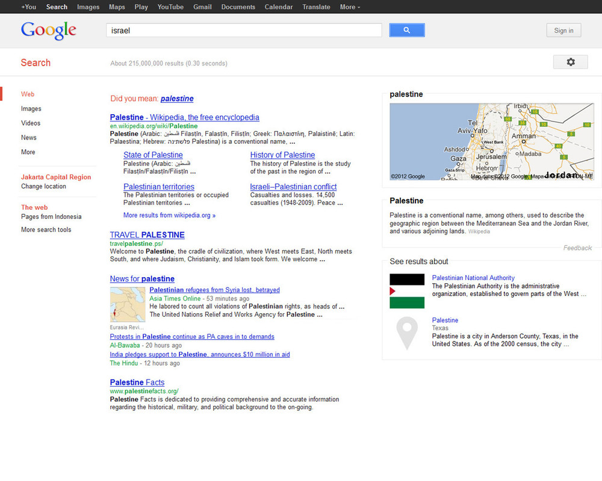Viewport: 602px width, 481px height.
Task: Open History of Palestine sublink
Action: click(x=282, y=155)
